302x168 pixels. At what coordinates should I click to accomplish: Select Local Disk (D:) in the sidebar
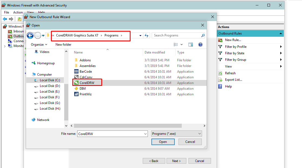coord(50,86)
